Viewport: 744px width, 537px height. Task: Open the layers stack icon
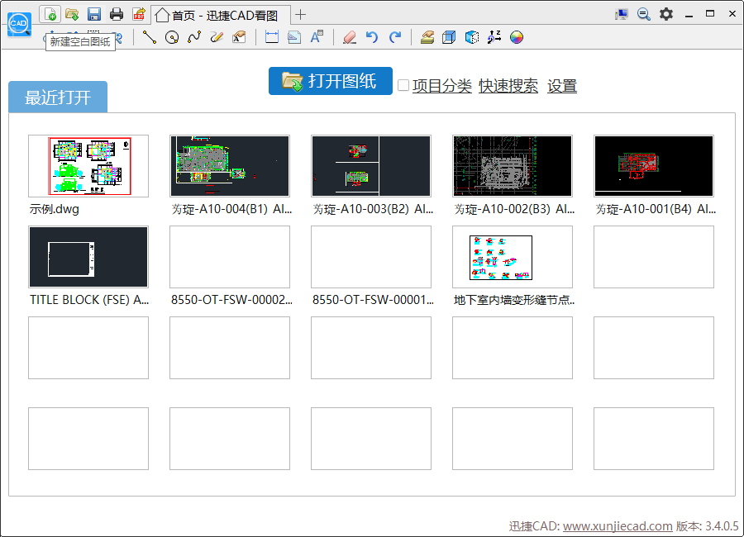point(427,37)
